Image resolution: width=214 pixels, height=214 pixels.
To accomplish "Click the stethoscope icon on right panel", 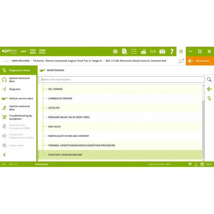I will tap(209, 98).
